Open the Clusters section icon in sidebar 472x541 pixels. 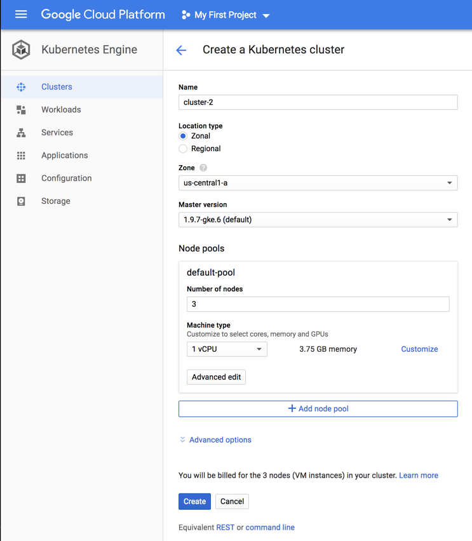(22, 86)
